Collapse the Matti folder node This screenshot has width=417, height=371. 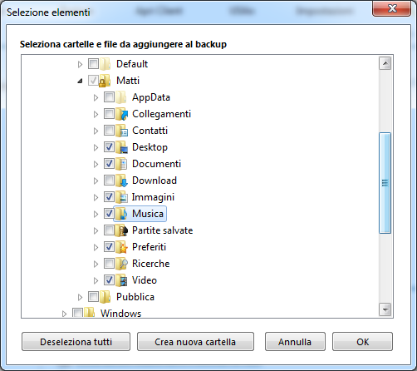tap(80, 81)
